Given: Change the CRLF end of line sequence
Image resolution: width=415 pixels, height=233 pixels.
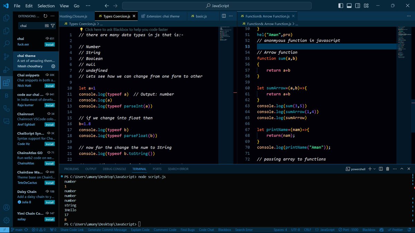Looking at the screenshot, I should 308,230.
